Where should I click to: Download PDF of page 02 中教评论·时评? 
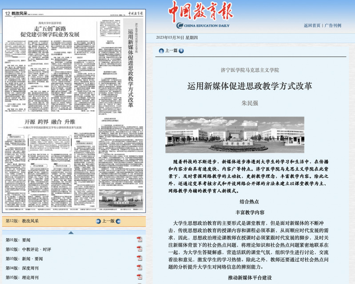tap(139, 249)
